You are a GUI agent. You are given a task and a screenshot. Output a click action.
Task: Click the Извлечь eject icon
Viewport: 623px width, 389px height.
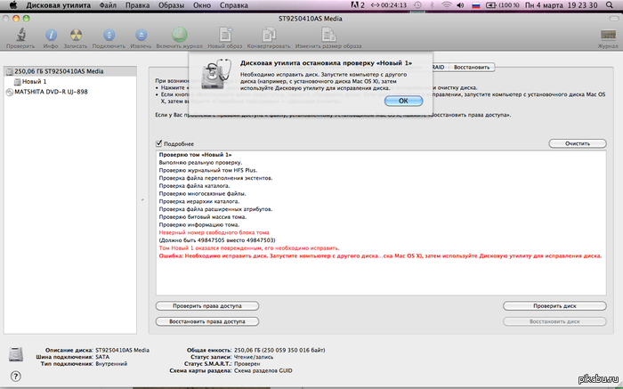(141, 33)
